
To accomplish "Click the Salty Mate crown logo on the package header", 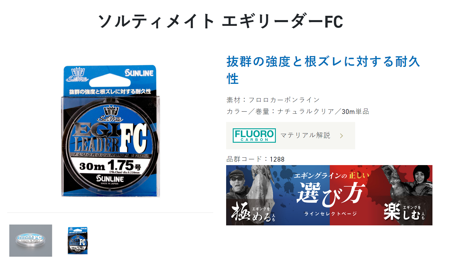I will (x=77, y=75).
